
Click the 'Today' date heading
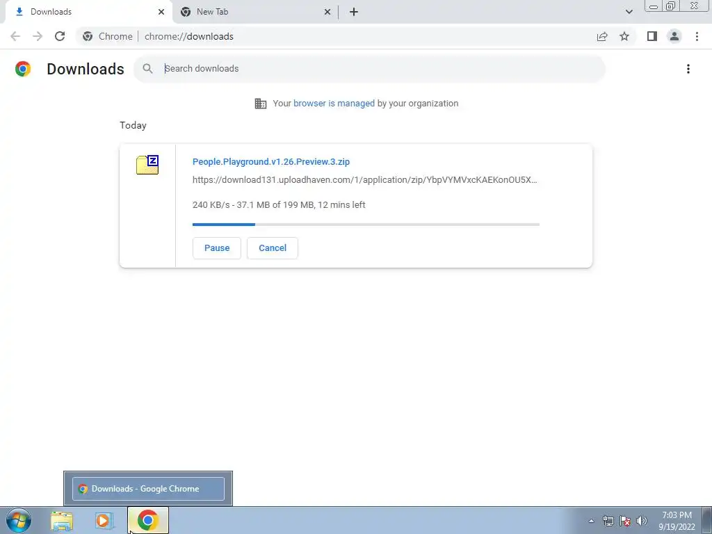(x=133, y=125)
